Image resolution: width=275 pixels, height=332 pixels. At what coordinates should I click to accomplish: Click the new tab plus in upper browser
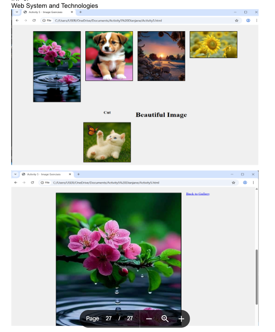point(80,12)
